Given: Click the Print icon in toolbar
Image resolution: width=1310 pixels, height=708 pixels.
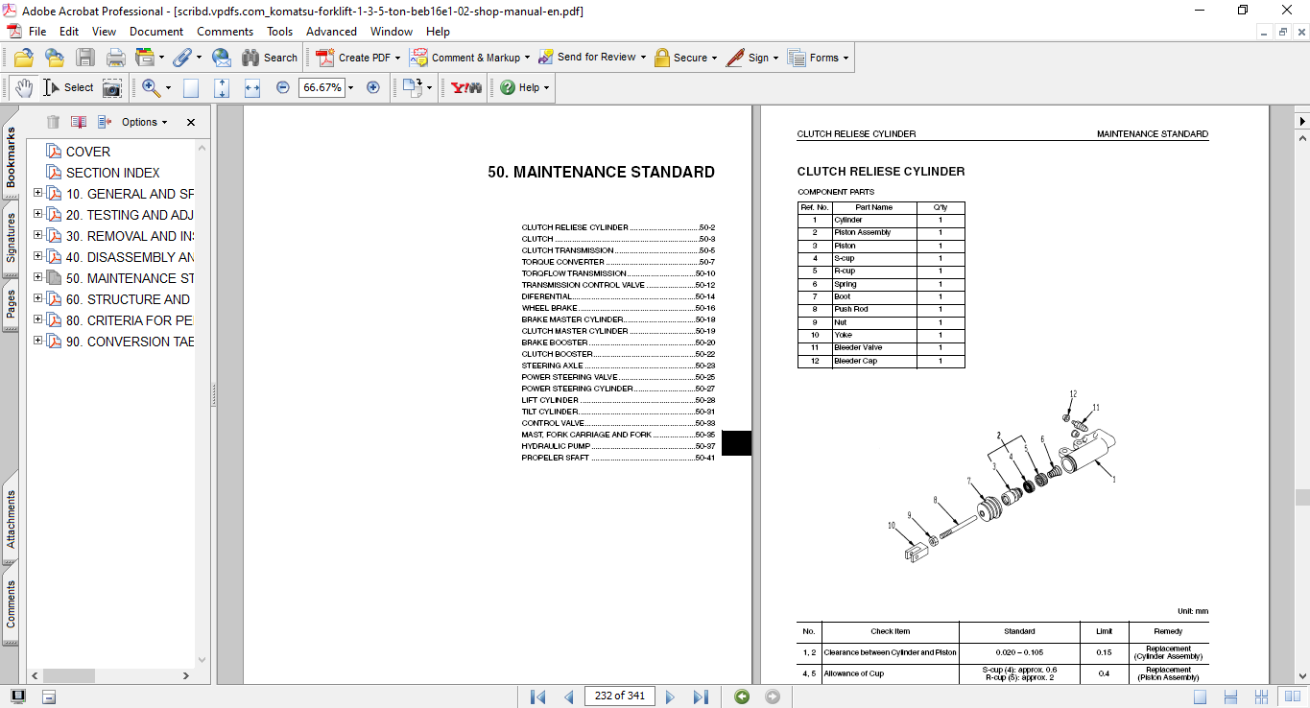Looking at the screenshot, I should click(x=116, y=58).
